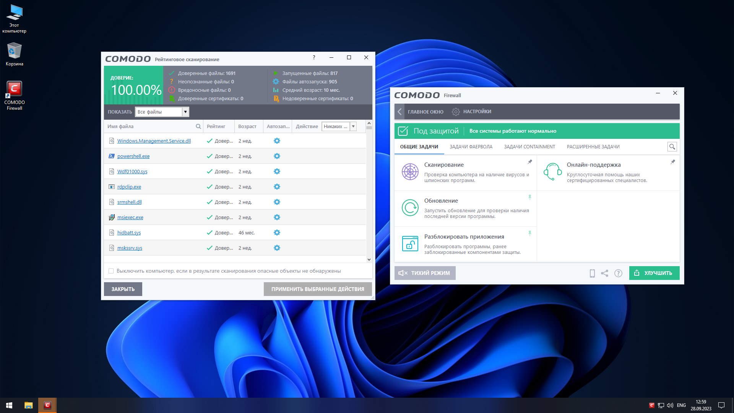This screenshot has height=413, width=734.
Task: Click the search magnifier beside task tabs
Action: tap(672, 146)
